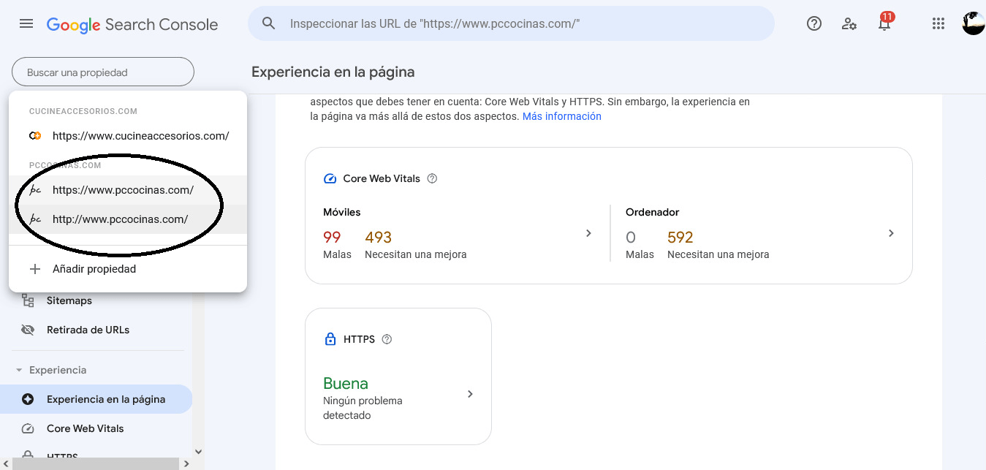This screenshot has height=470, width=986.
Task: Open Ordenador Core Web Vitals report chevron
Action: pyautogui.click(x=890, y=233)
